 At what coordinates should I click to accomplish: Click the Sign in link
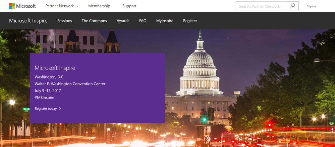click(311, 6)
